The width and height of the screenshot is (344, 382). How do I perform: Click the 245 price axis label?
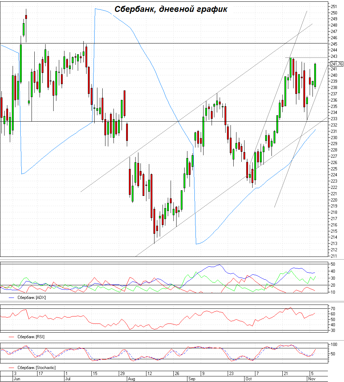[x=334, y=44]
